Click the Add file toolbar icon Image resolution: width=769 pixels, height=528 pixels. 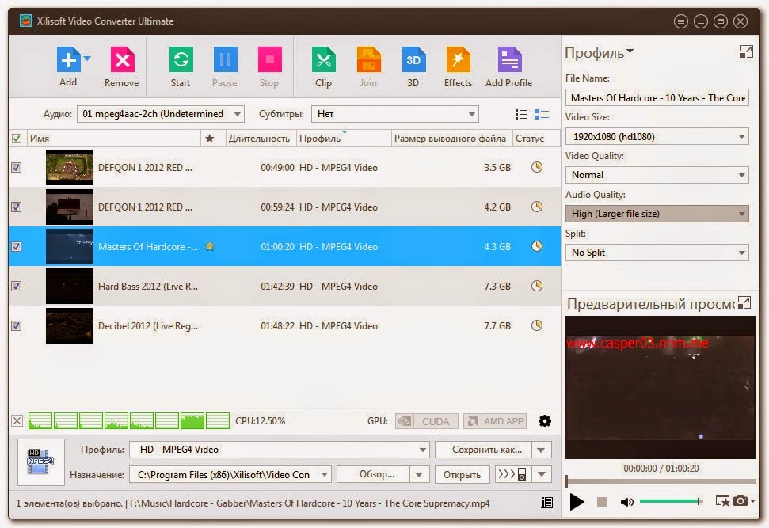click(68, 60)
